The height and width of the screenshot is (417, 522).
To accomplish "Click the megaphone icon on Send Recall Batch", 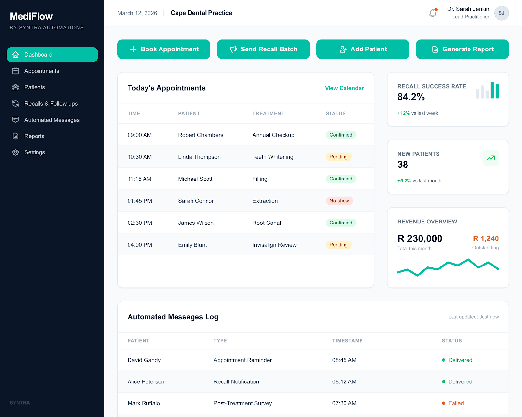I will (x=233, y=49).
